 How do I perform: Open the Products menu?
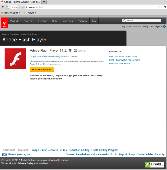pyautogui.click(x=15, y=21)
